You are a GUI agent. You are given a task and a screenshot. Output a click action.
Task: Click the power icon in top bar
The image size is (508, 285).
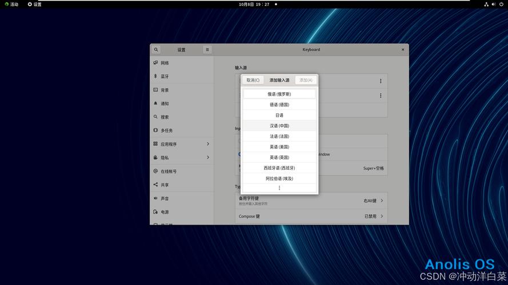[502, 4]
